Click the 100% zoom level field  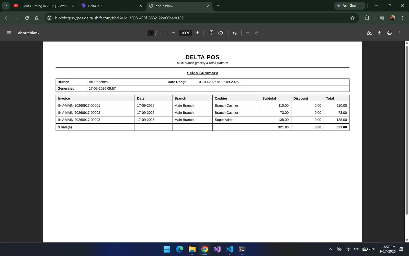point(186,33)
